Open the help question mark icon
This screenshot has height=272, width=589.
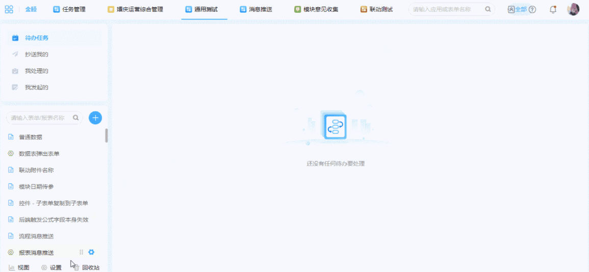532,9
